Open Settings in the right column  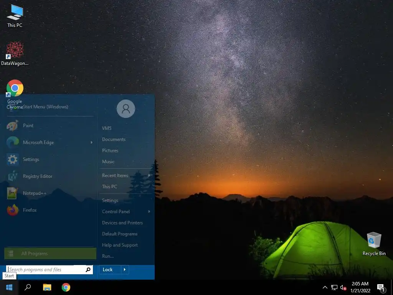pyautogui.click(x=110, y=201)
